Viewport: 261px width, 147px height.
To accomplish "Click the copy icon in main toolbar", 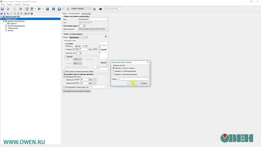I will point(15,9).
